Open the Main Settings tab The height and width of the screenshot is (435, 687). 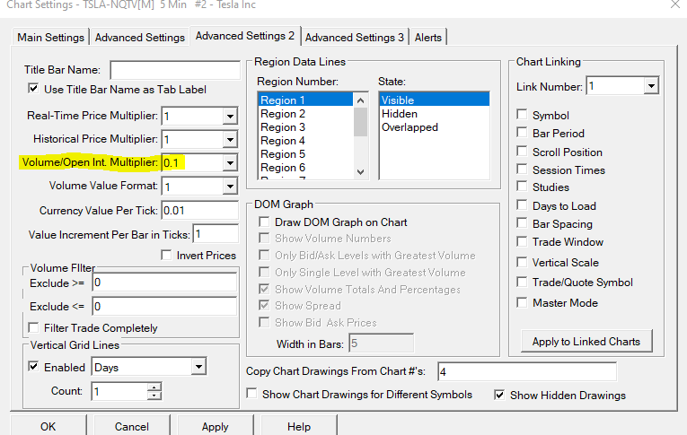(51, 38)
